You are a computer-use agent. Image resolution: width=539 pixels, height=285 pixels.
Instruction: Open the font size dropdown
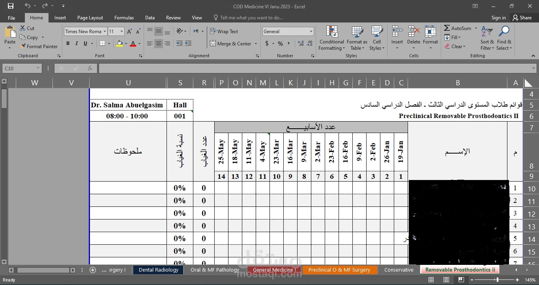click(x=122, y=32)
